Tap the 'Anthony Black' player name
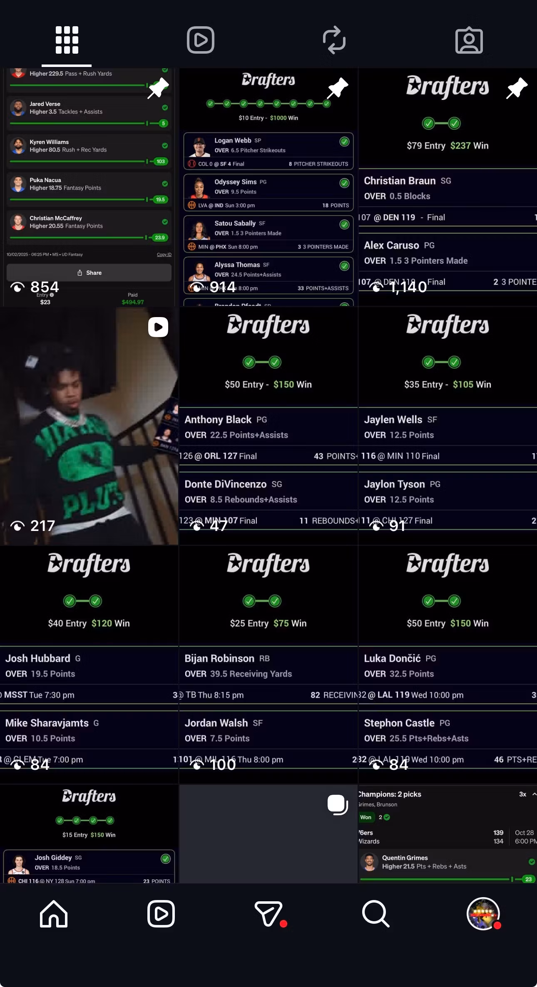 [218, 419]
